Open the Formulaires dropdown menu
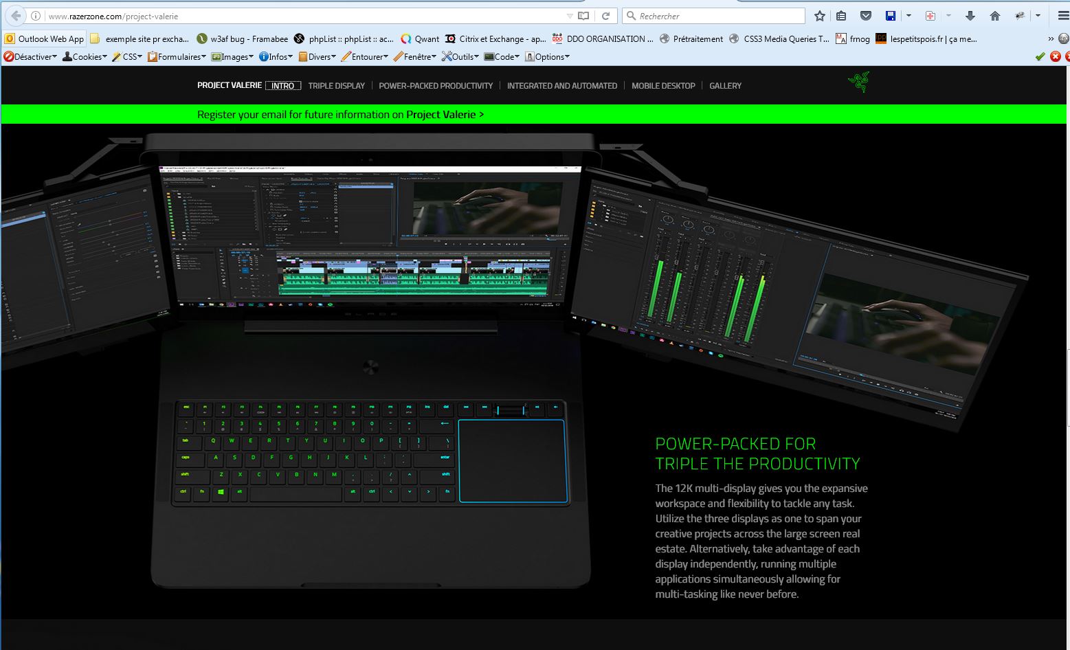 pyautogui.click(x=177, y=57)
